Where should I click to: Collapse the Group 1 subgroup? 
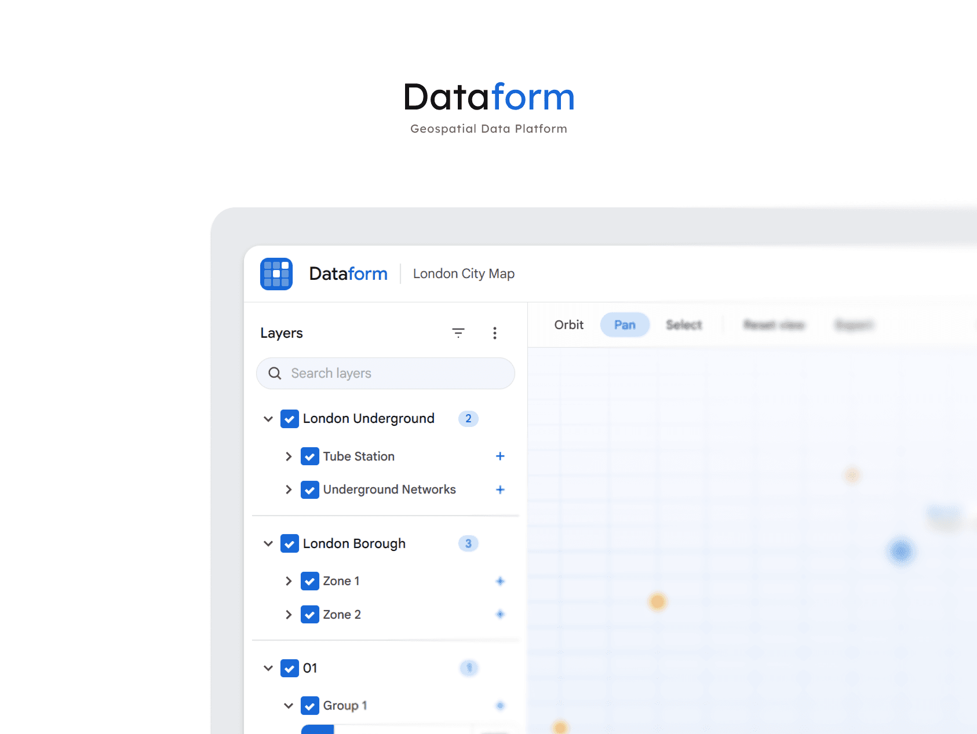click(289, 706)
